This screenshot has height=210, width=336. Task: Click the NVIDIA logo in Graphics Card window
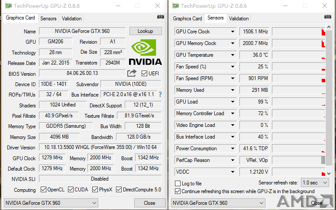coord(145,52)
